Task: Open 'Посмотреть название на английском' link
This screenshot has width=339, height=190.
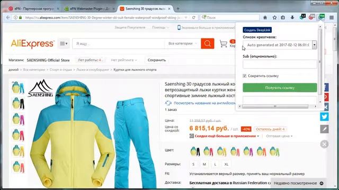Action: point(204,103)
